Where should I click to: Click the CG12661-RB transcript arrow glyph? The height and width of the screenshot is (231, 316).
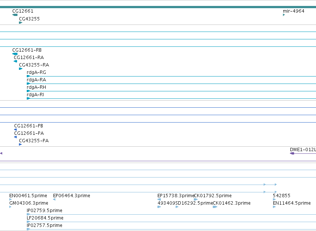pyautogui.click(x=15, y=54)
